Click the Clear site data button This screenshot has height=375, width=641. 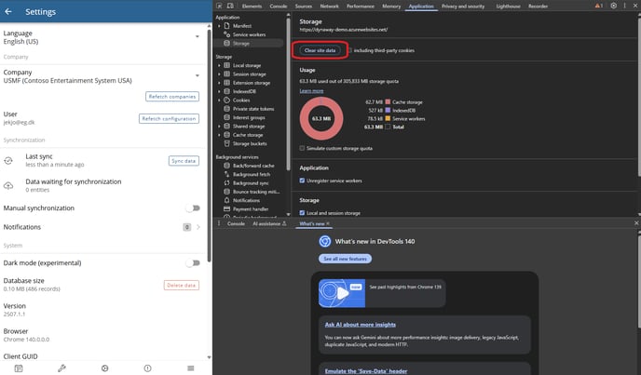pyautogui.click(x=320, y=49)
